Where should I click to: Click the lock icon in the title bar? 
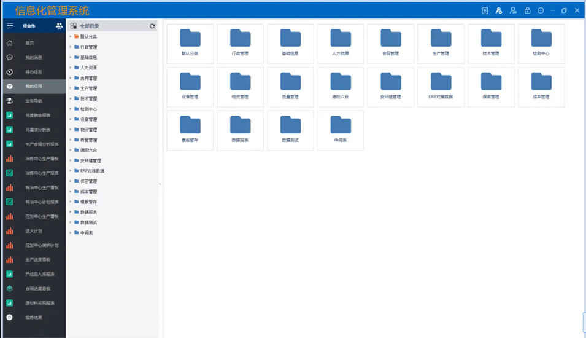click(527, 10)
